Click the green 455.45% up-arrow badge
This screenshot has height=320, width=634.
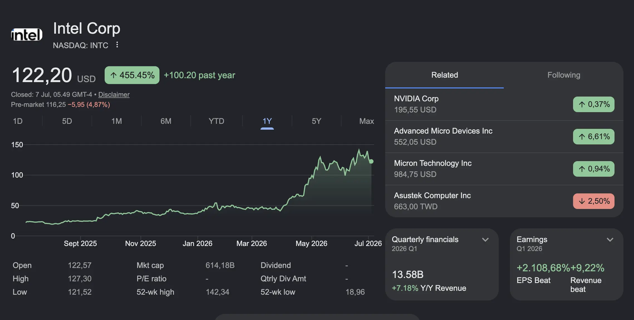pos(132,75)
